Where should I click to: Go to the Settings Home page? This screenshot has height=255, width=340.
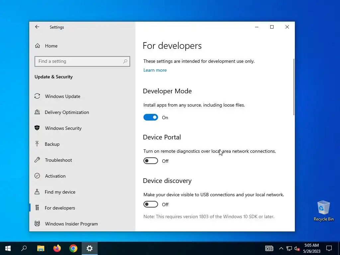coord(82,46)
